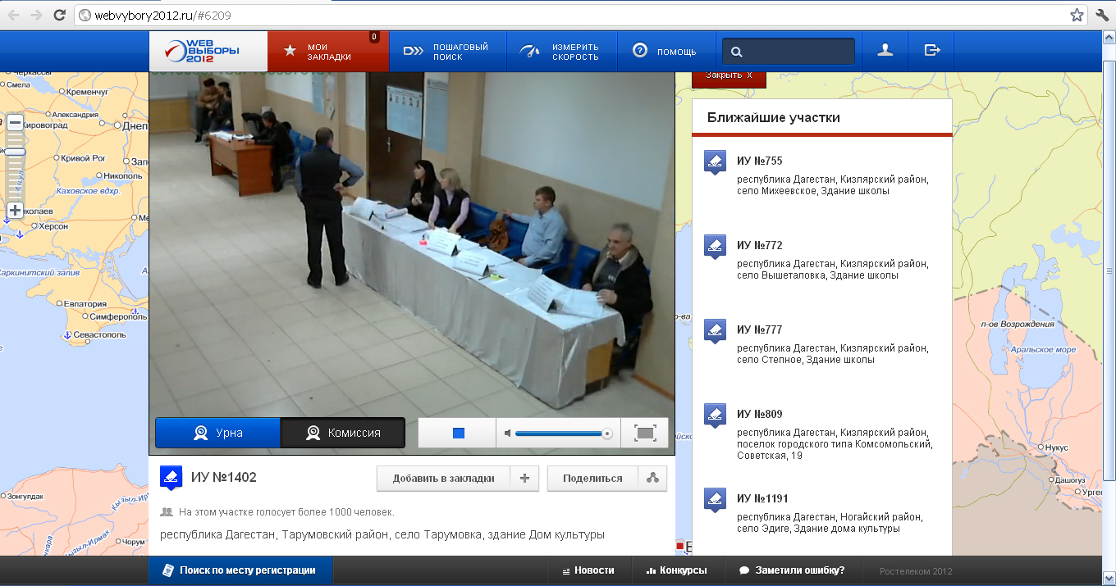Viewport: 1116px width, 586px height.
Task: Click Chrome wrench settings icon
Action: click(1102, 15)
